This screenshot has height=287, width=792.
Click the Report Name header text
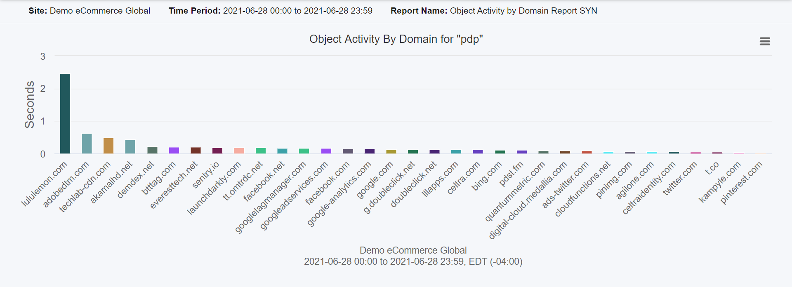494,11
